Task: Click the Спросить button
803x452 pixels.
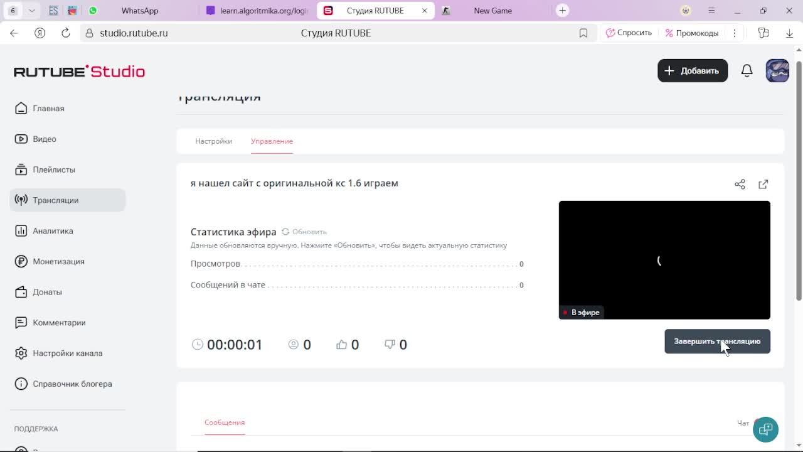Action: tap(629, 33)
